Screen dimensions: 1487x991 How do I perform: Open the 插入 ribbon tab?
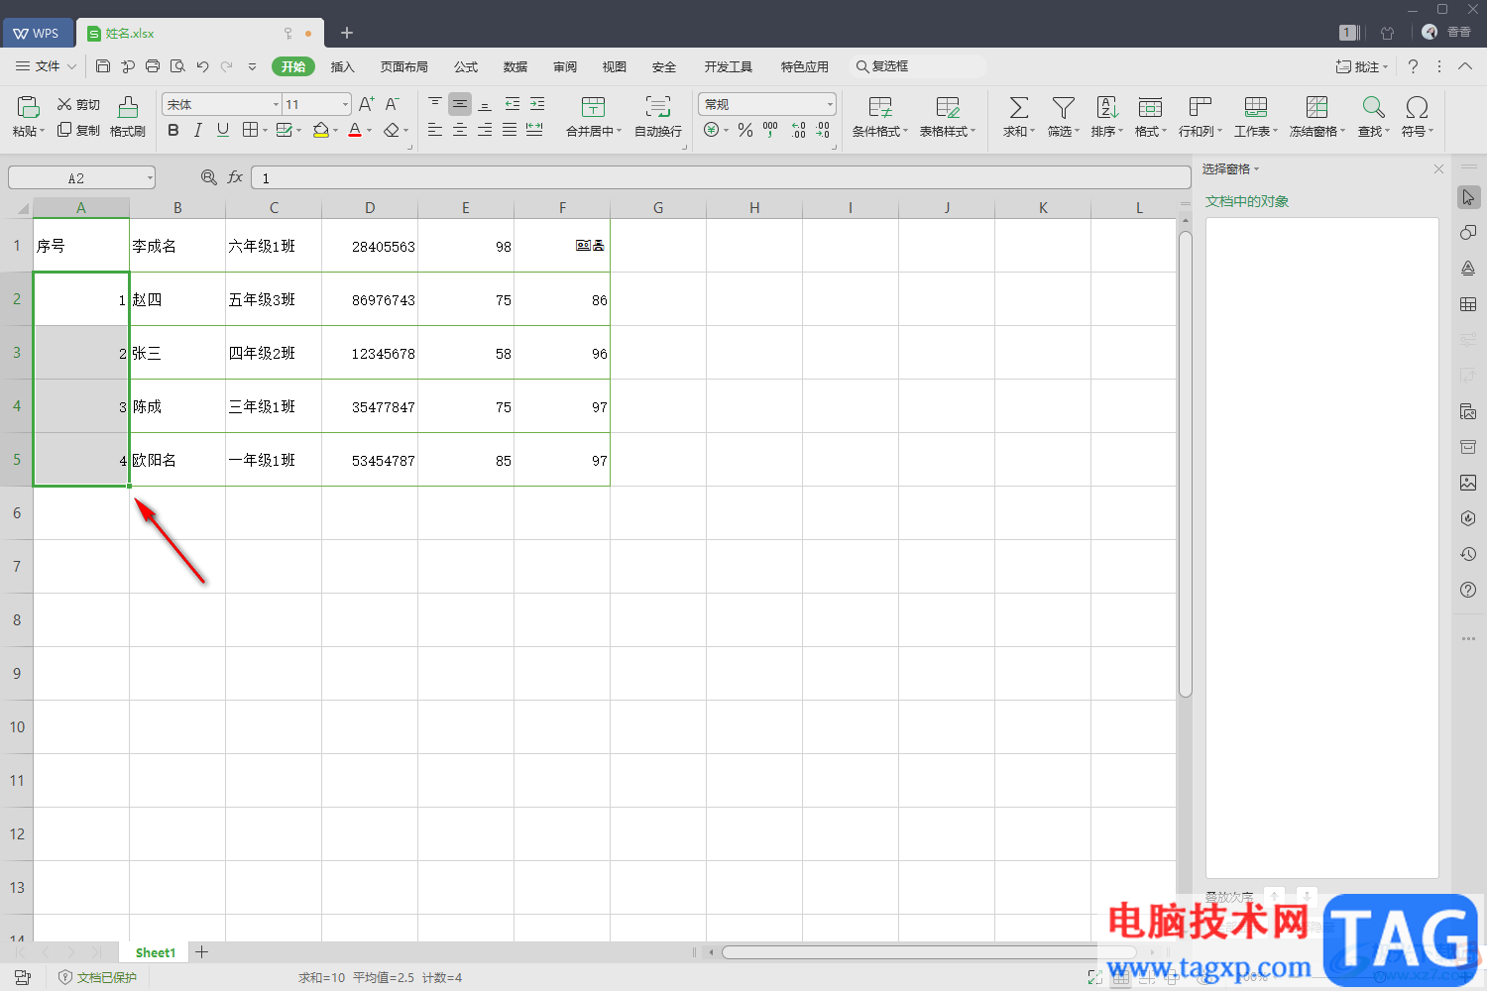pyautogui.click(x=342, y=66)
